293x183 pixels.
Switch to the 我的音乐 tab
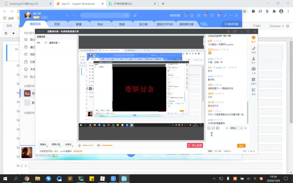[35, 24]
